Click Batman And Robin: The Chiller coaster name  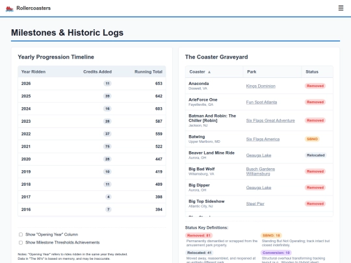pos(212,118)
